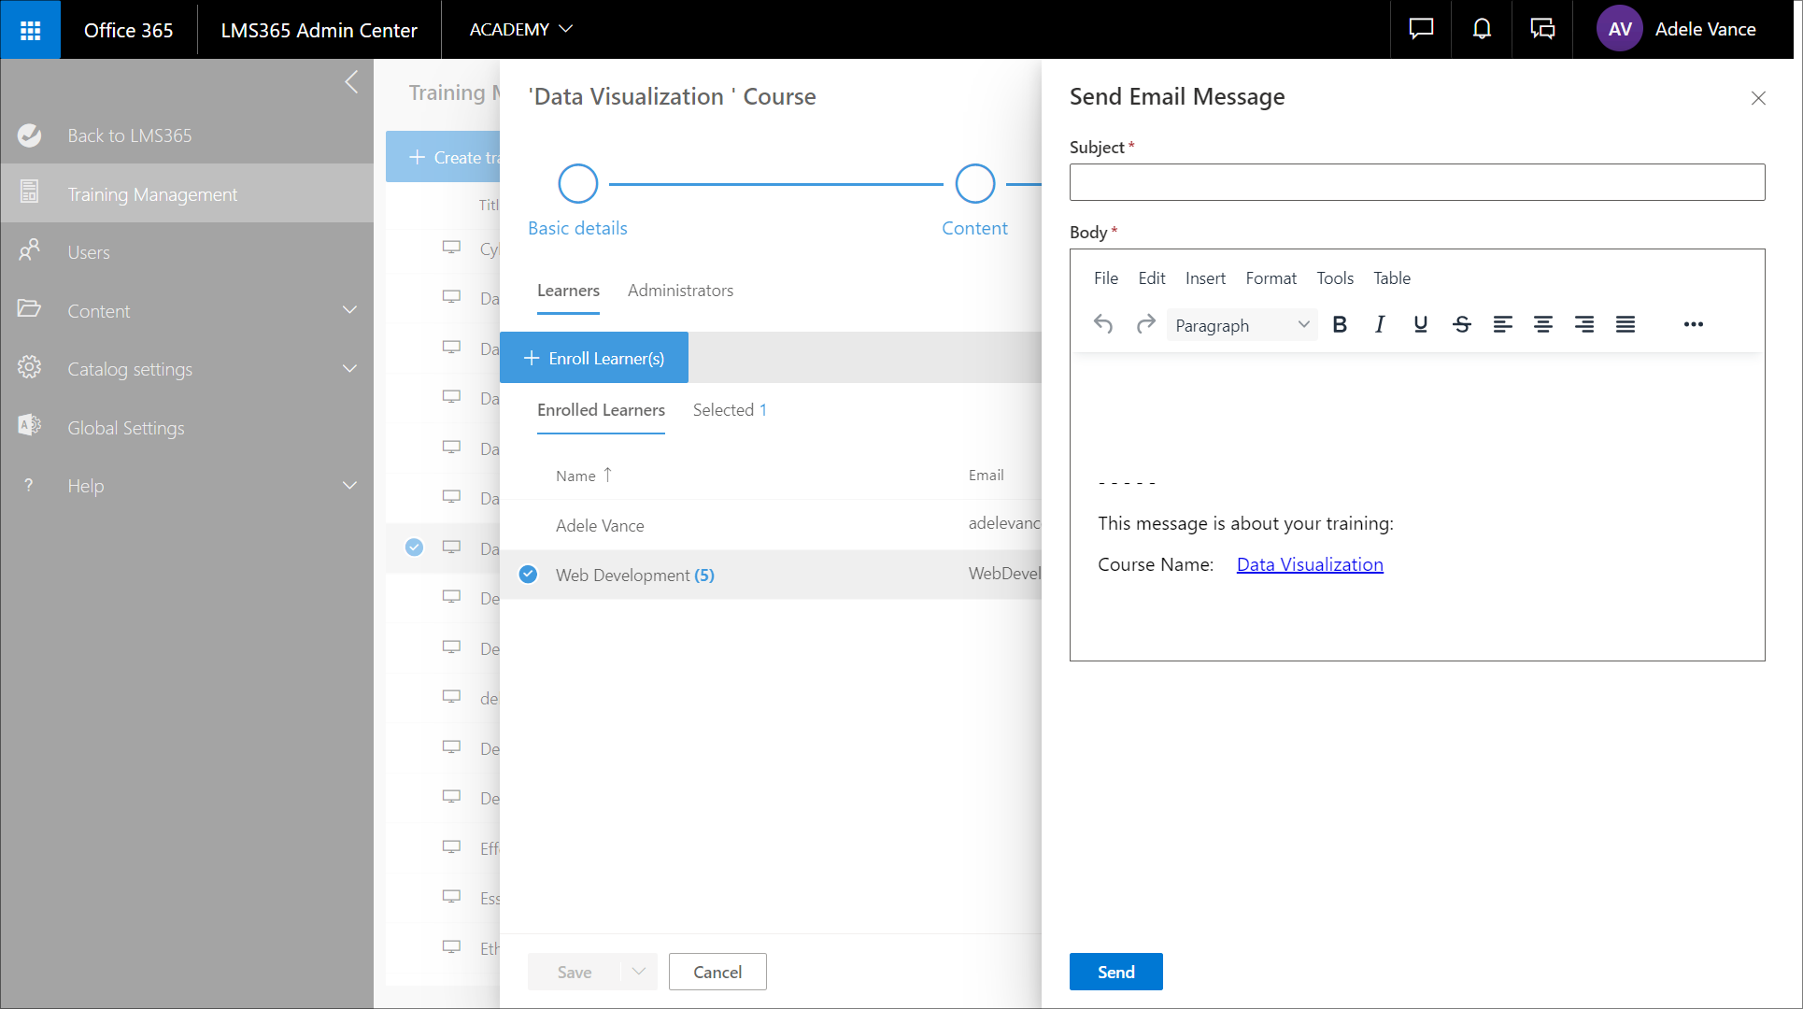This screenshot has height=1009, width=1803.
Task: Show more editor toolbar options
Action: point(1693,324)
